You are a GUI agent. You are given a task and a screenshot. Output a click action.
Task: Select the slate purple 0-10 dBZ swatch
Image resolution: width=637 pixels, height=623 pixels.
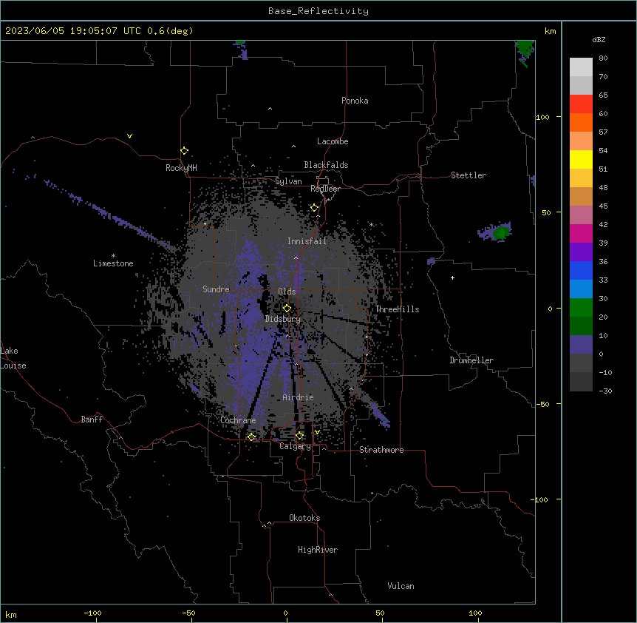[581, 345]
